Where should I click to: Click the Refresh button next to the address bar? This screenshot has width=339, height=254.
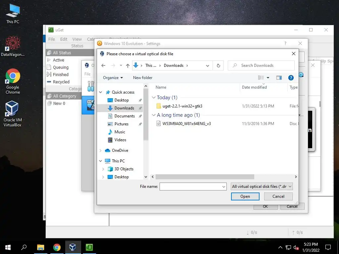(x=218, y=65)
